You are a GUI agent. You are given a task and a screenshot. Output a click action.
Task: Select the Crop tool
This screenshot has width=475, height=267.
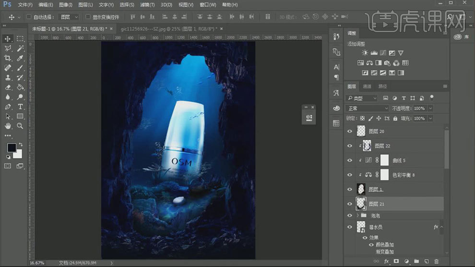(8, 58)
